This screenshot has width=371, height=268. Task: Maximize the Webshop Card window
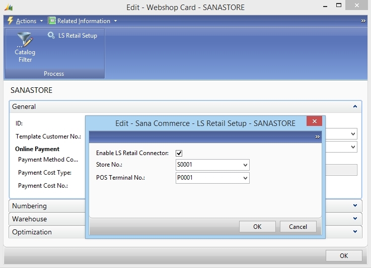(339, 5)
